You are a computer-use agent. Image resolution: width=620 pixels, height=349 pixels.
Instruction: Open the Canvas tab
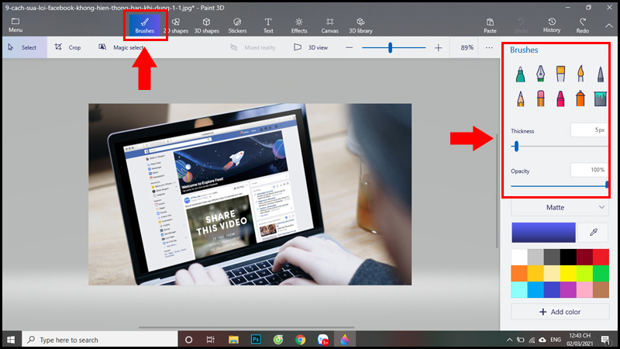click(x=330, y=26)
